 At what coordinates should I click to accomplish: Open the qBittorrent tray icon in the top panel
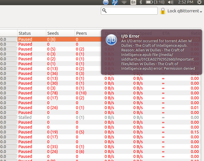coord(106,2)
